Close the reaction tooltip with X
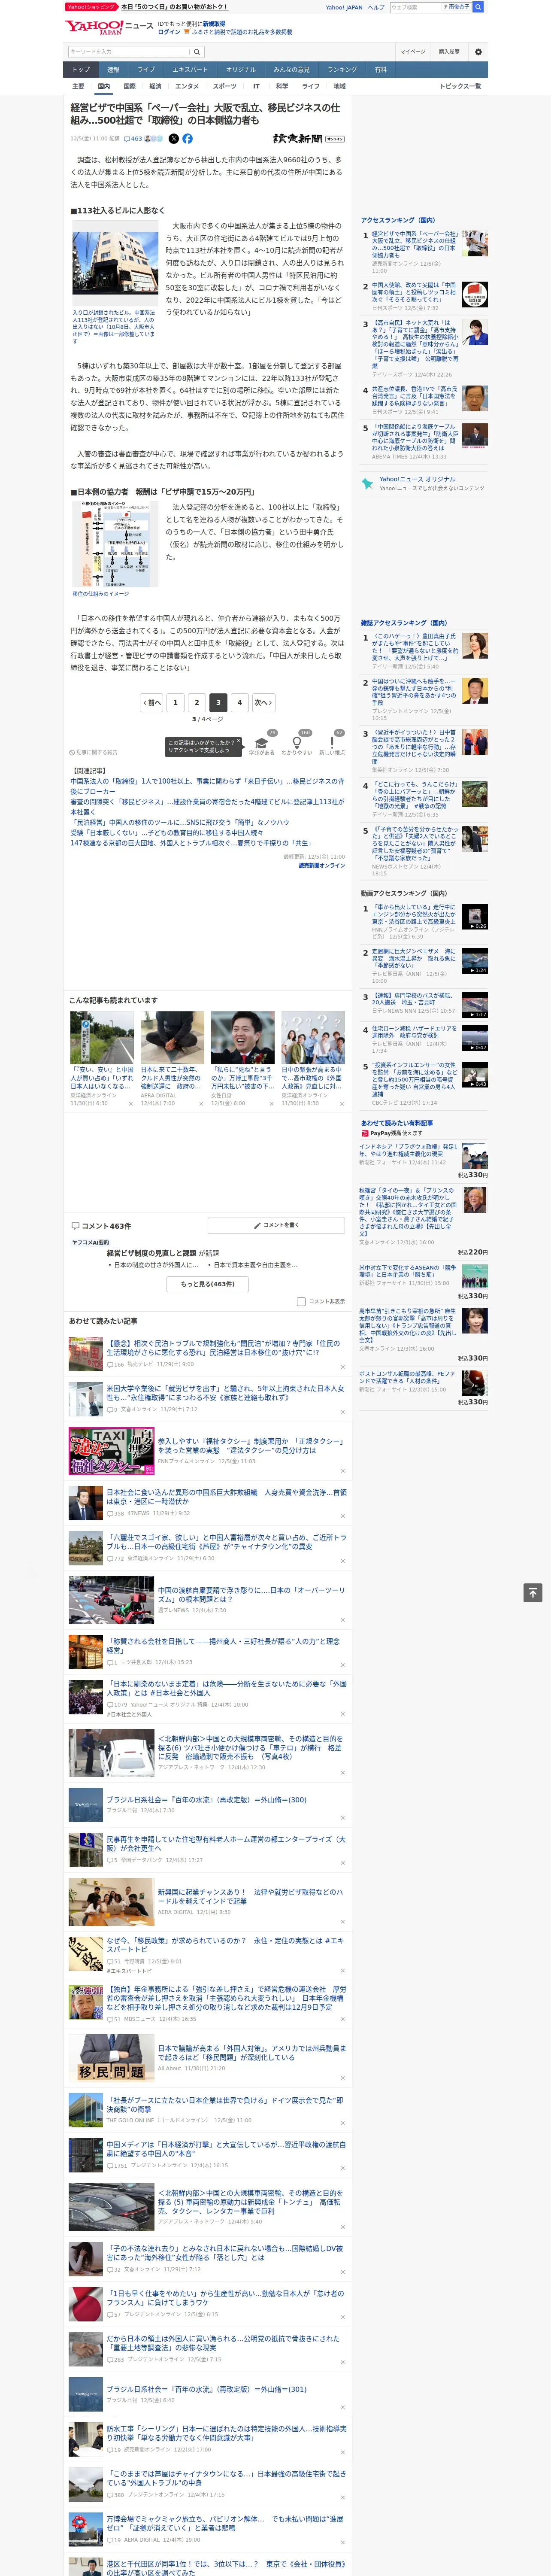The image size is (551, 2576). 238,742
